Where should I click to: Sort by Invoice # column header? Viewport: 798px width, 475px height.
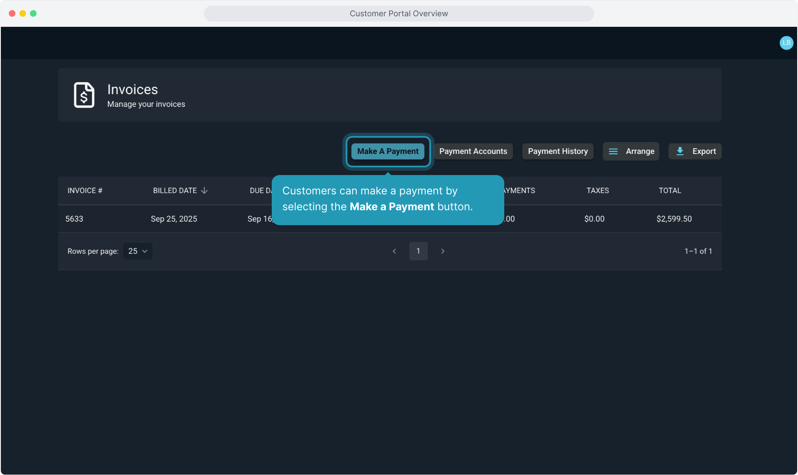click(85, 190)
